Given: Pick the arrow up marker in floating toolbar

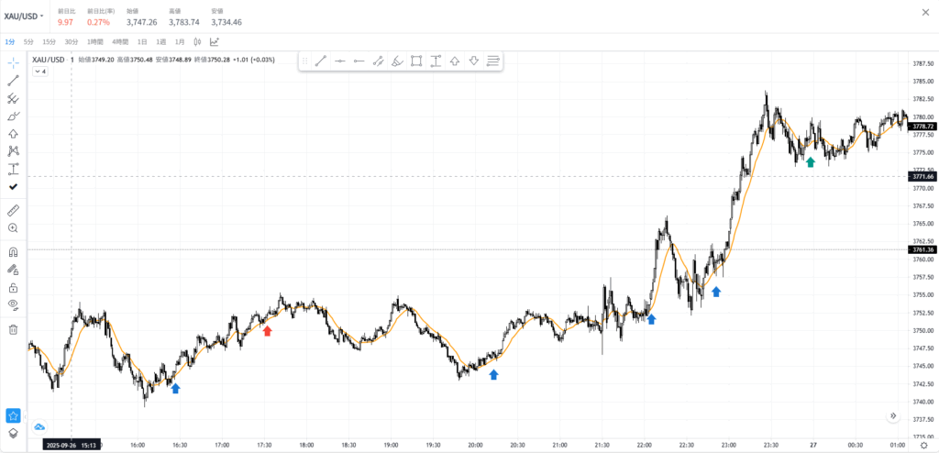Looking at the screenshot, I should coord(455,61).
